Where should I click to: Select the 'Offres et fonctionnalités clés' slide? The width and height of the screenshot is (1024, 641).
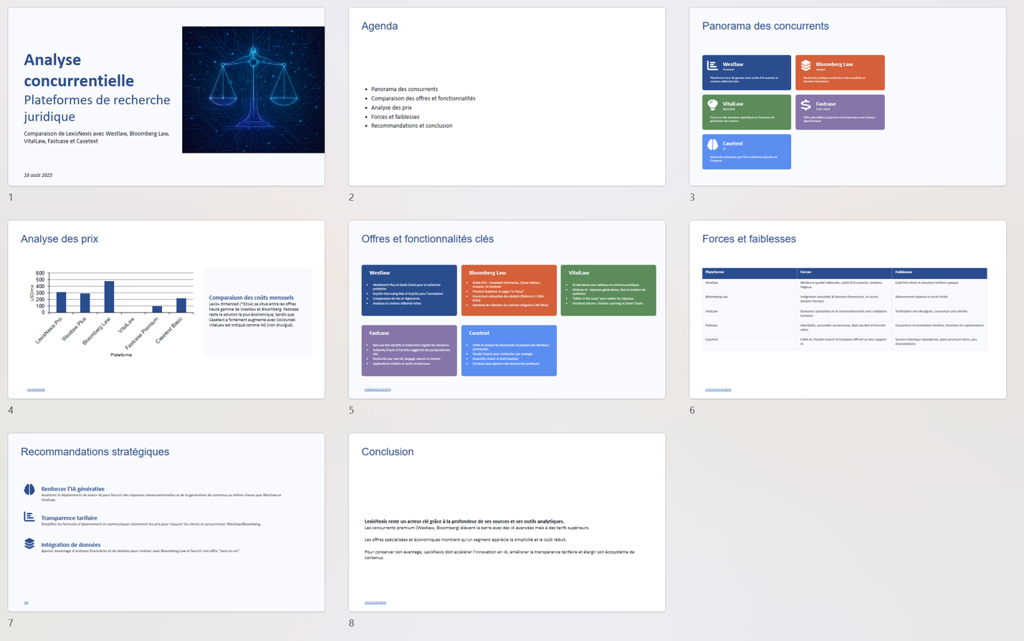tap(507, 310)
